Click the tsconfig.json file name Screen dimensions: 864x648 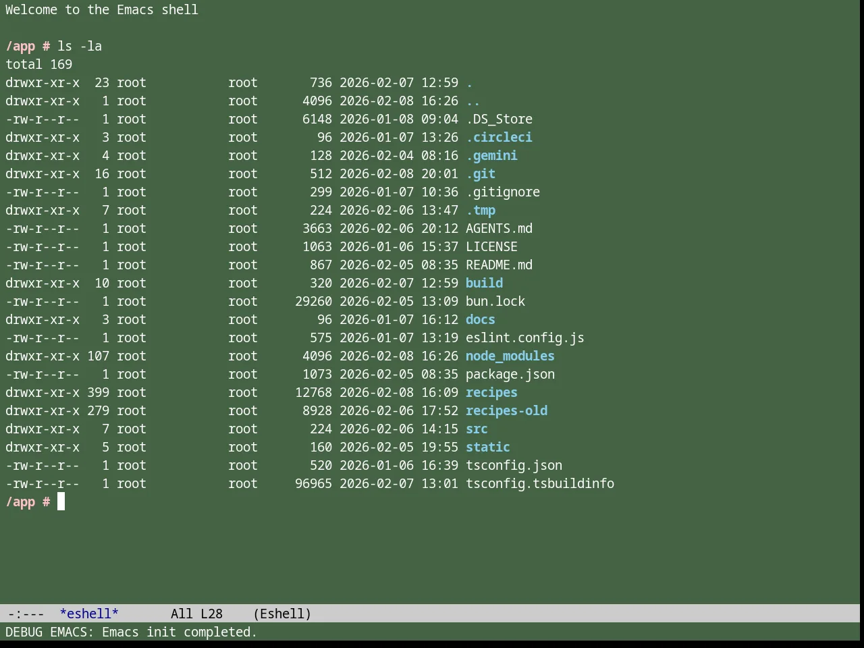(x=514, y=465)
